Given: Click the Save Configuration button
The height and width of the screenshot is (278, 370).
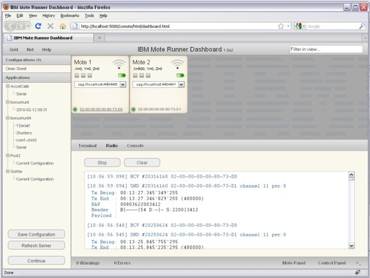Looking at the screenshot, I should [x=36, y=234].
